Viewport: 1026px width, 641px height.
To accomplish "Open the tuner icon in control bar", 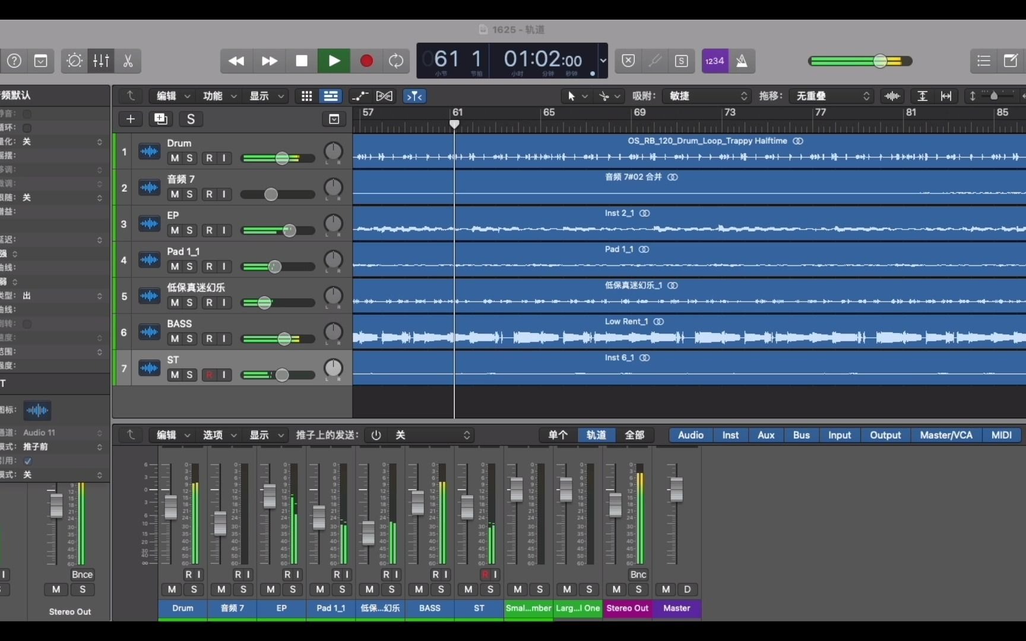I will [x=655, y=61].
